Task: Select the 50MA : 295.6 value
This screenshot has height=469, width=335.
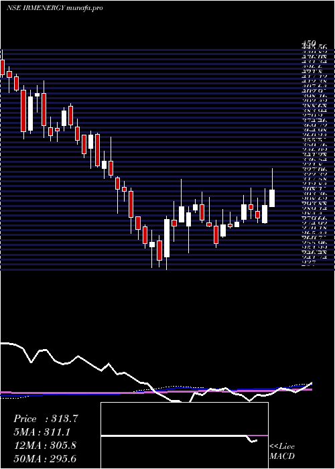Action: click(46, 459)
